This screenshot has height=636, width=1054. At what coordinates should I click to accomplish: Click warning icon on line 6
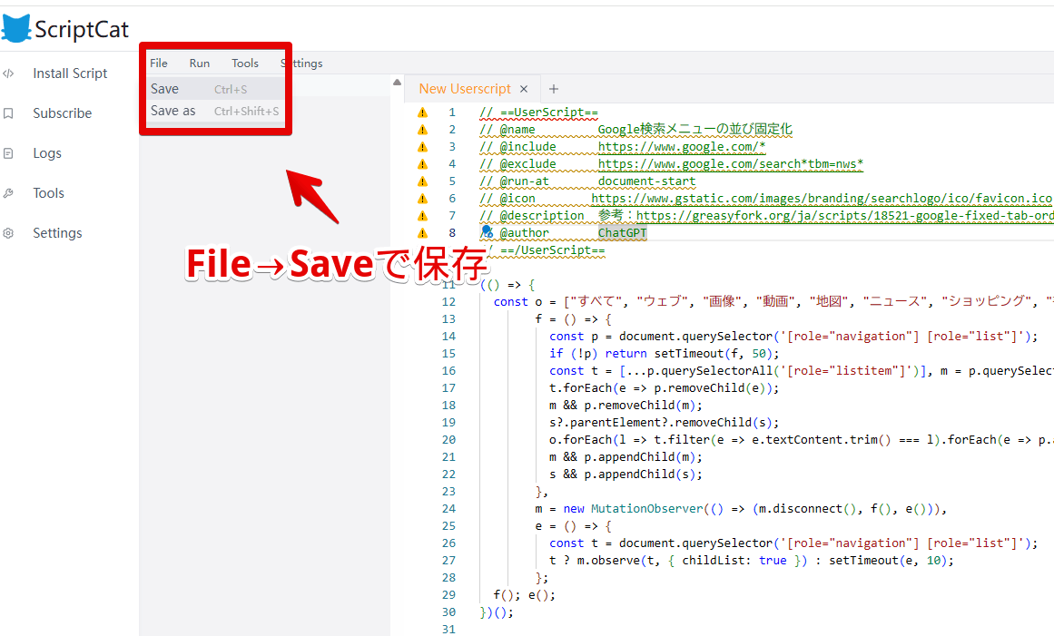(x=422, y=199)
